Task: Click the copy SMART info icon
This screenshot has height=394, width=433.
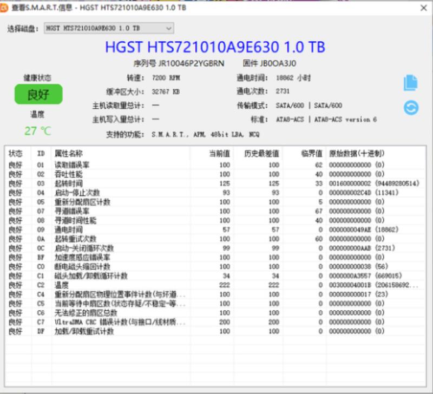Action: (x=411, y=83)
